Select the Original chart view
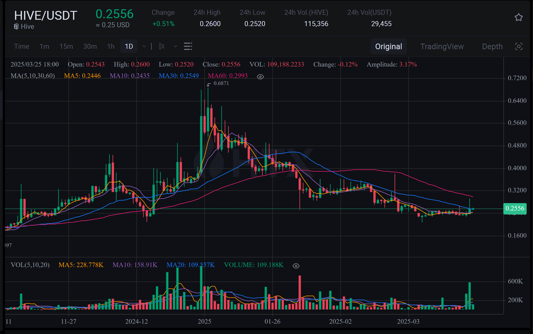The height and width of the screenshot is (334, 533). (x=389, y=46)
